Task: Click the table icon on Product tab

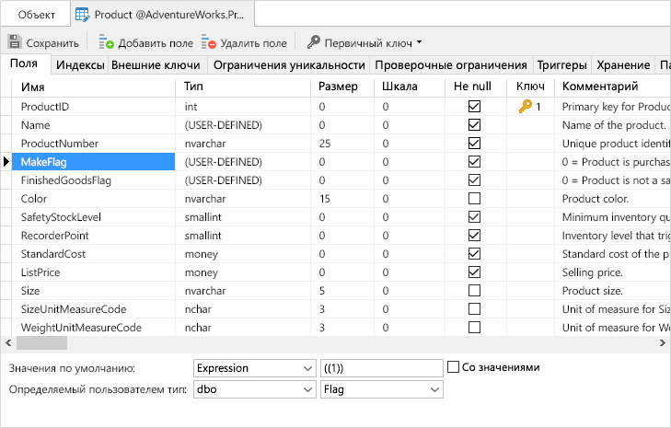Action: click(82, 15)
